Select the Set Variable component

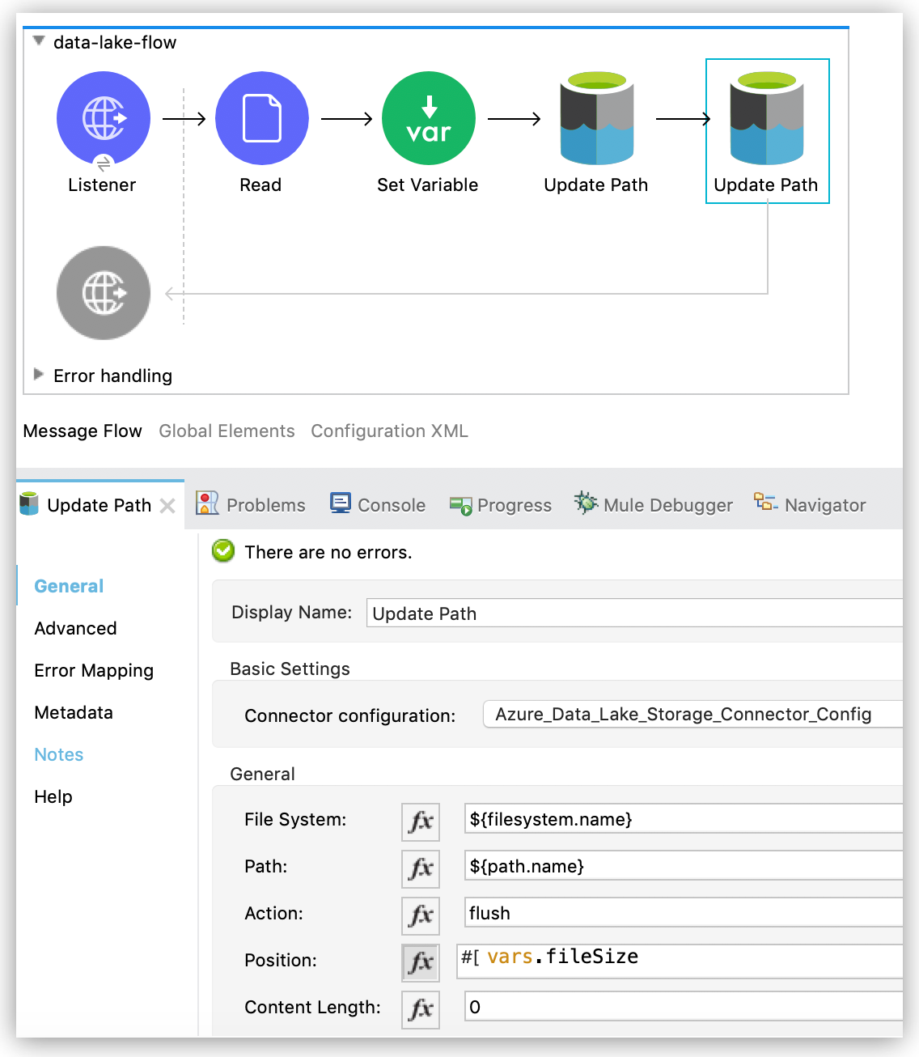click(428, 118)
